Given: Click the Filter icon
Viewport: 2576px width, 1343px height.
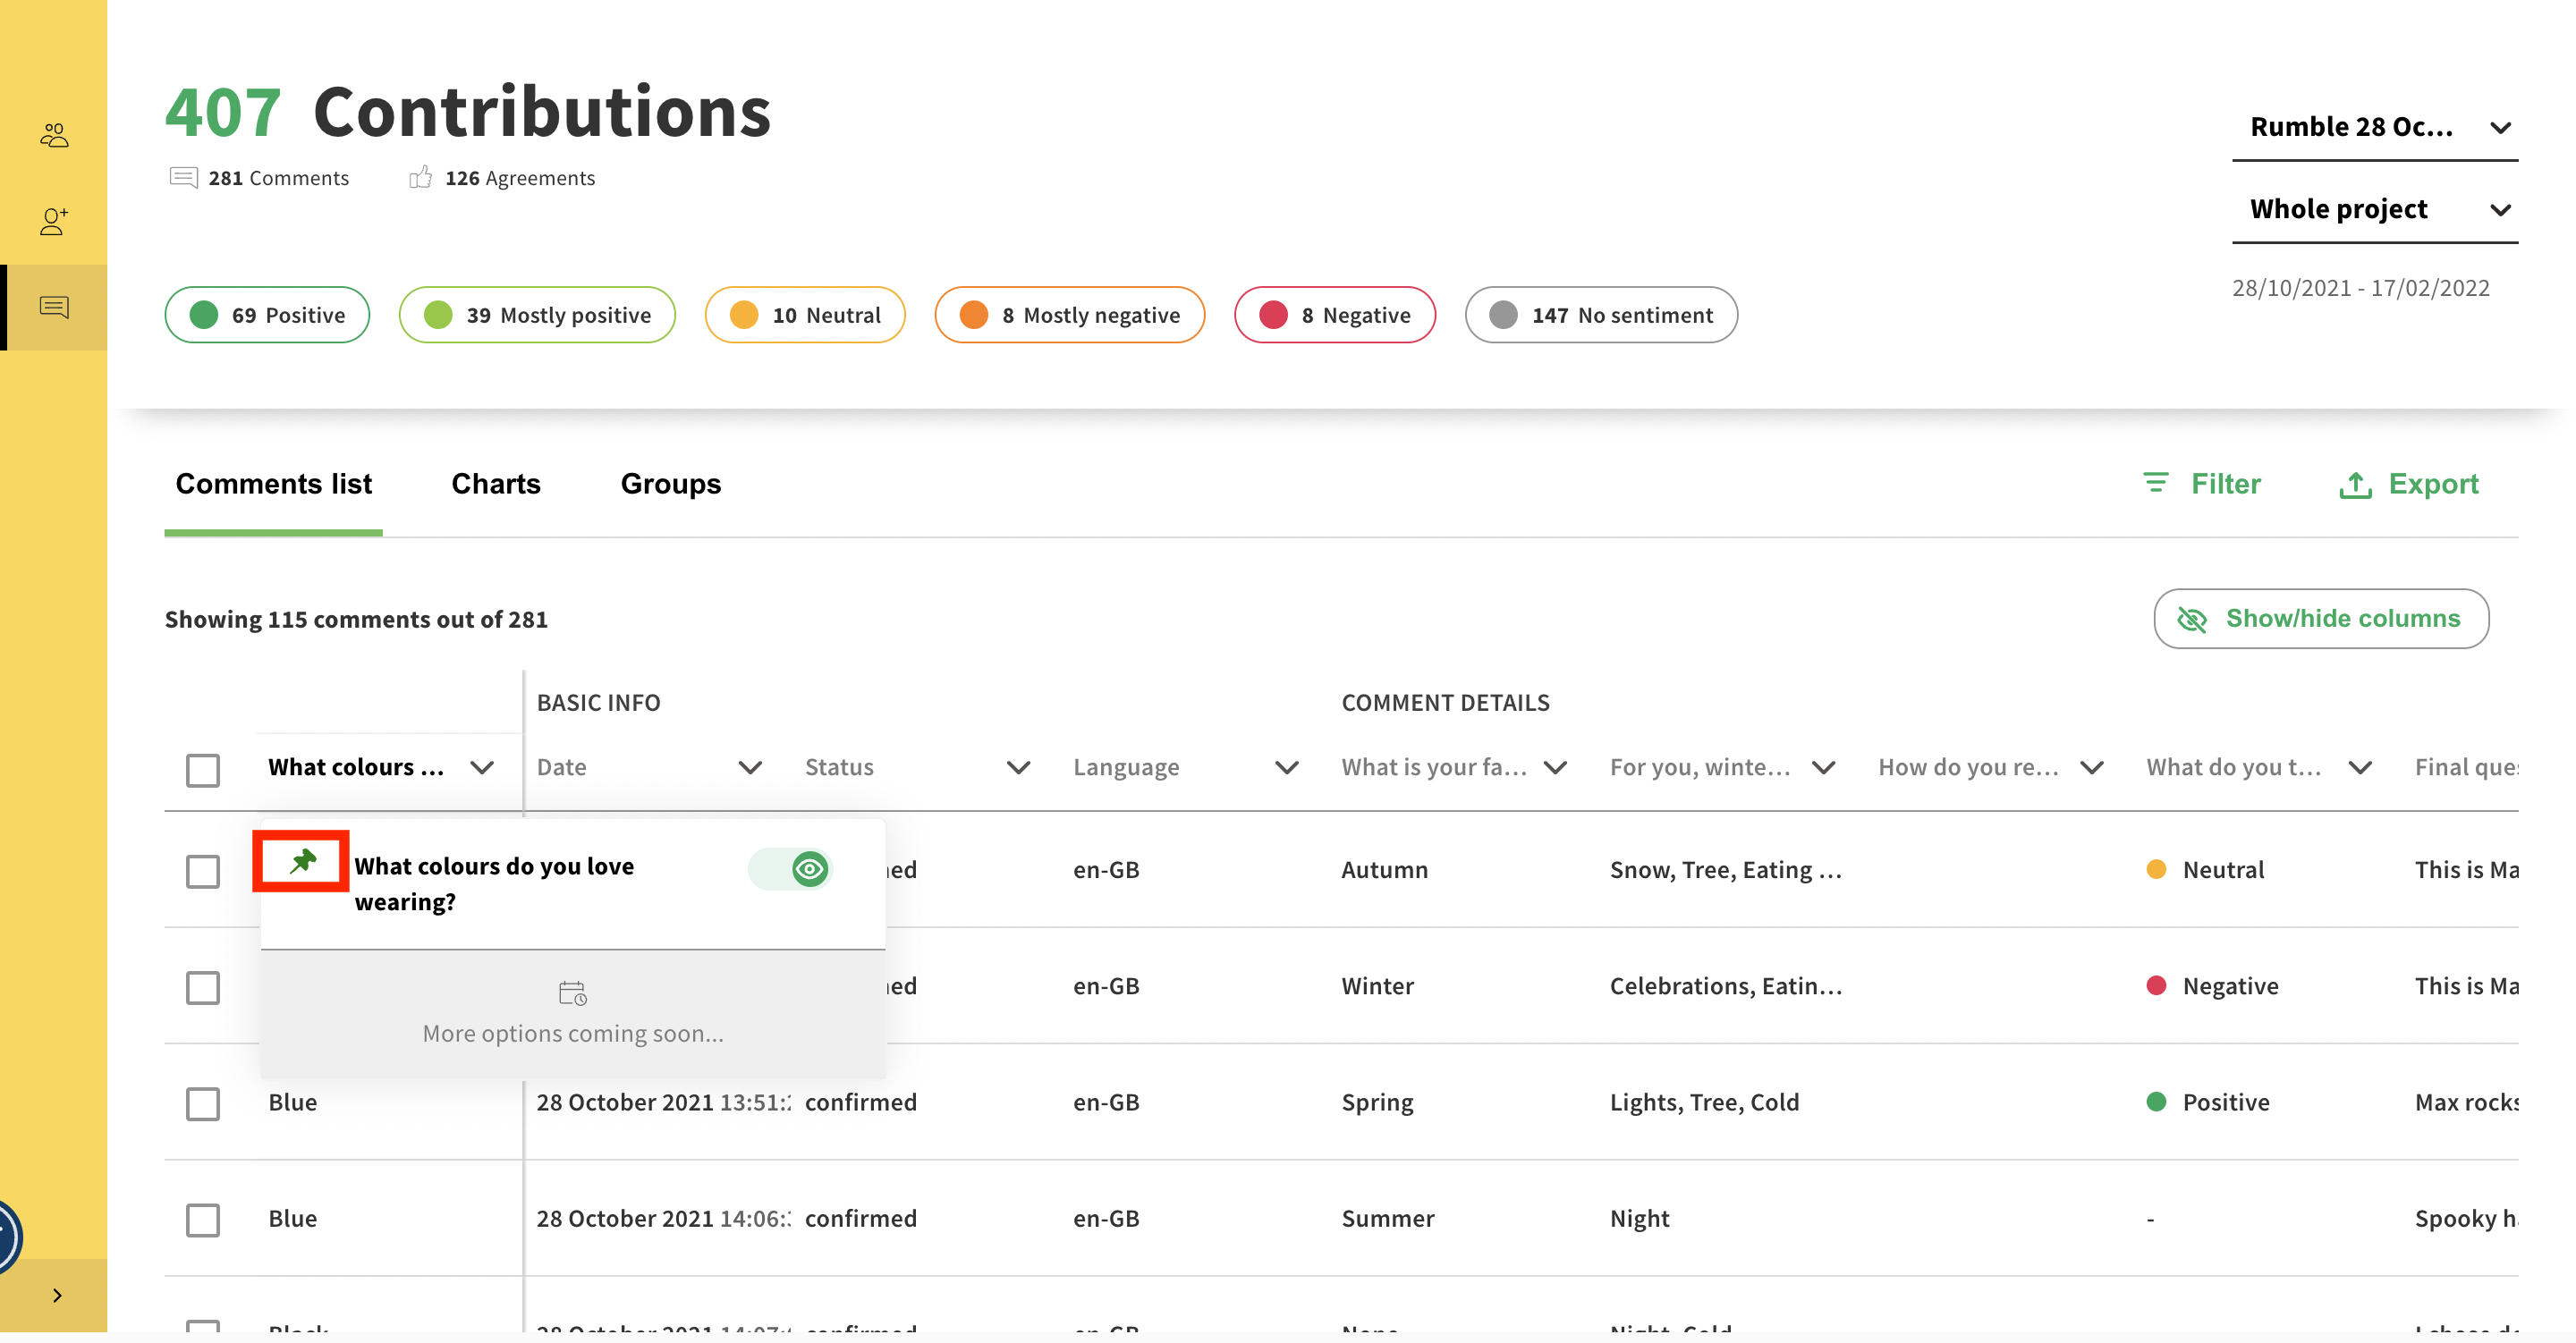Looking at the screenshot, I should pyautogui.click(x=2155, y=484).
